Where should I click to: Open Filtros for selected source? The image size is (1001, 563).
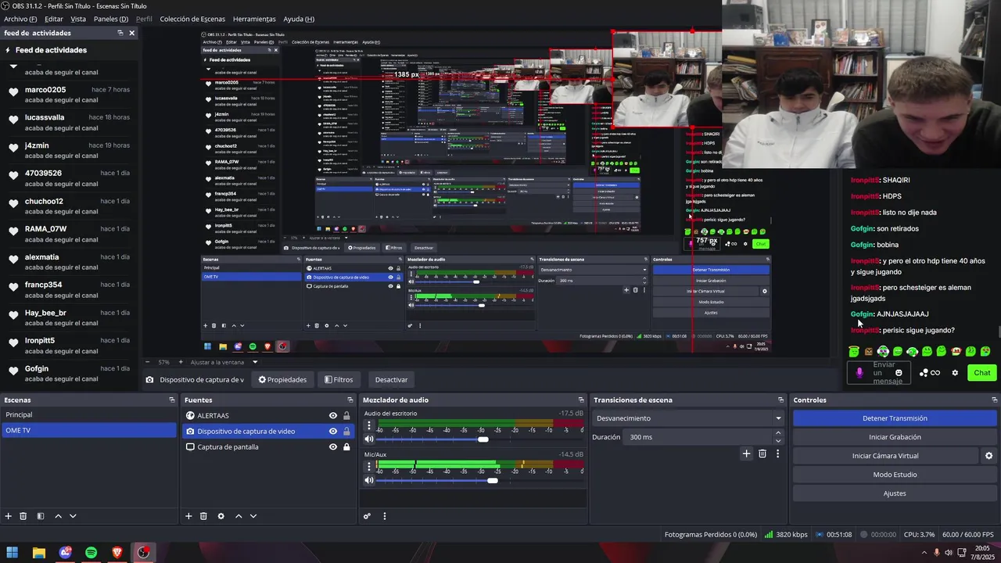tap(339, 379)
